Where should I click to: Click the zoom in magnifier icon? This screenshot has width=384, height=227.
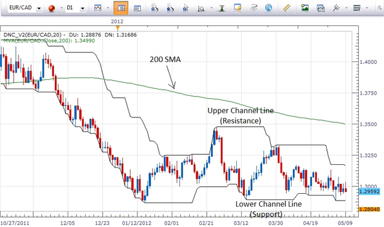(x=154, y=8)
